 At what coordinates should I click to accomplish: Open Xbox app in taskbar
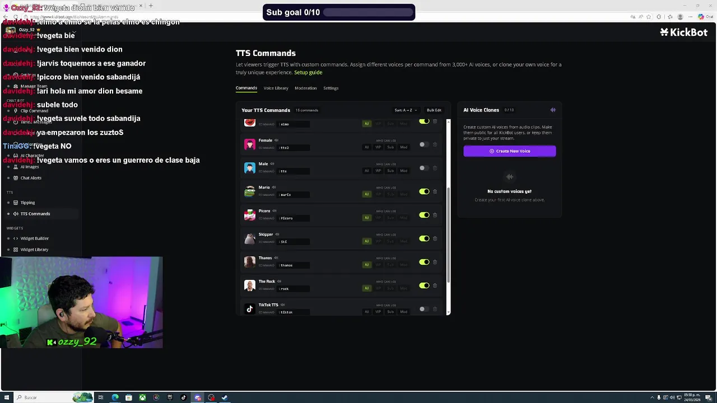click(x=143, y=397)
